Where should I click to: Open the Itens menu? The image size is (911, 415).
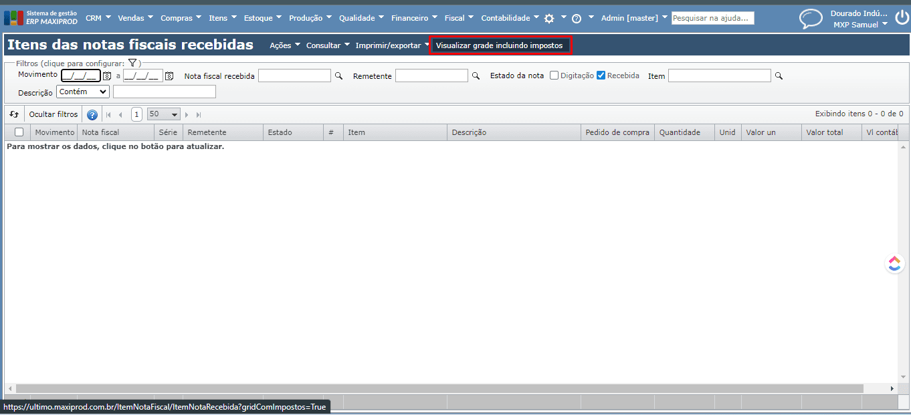coord(223,18)
